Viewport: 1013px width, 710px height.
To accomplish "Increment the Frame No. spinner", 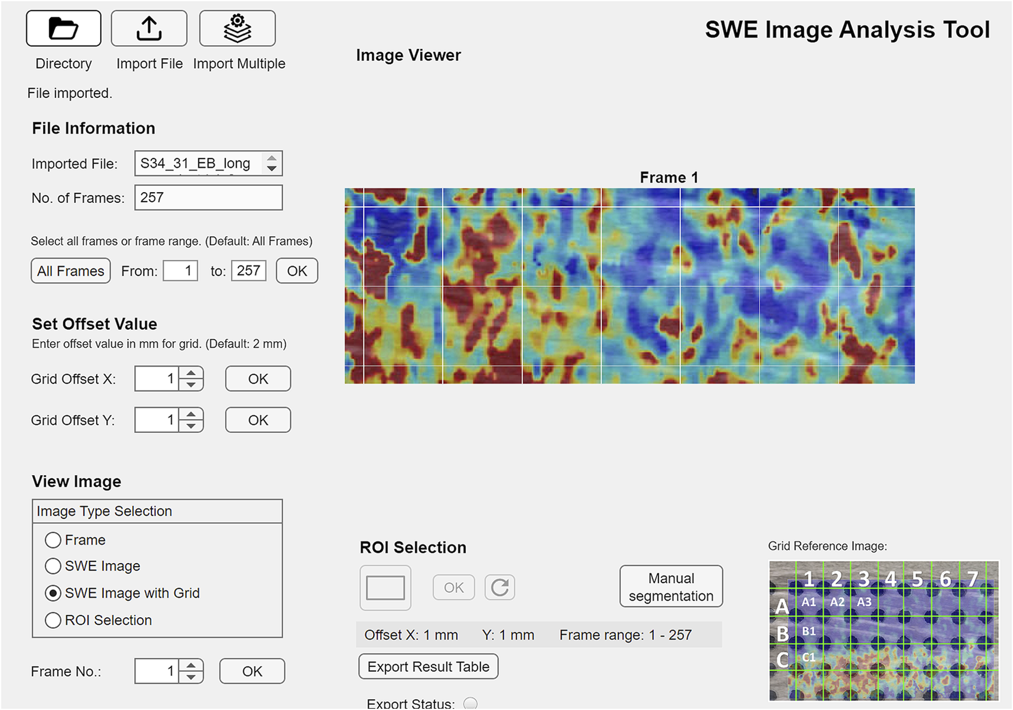I will click(x=192, y=665).
